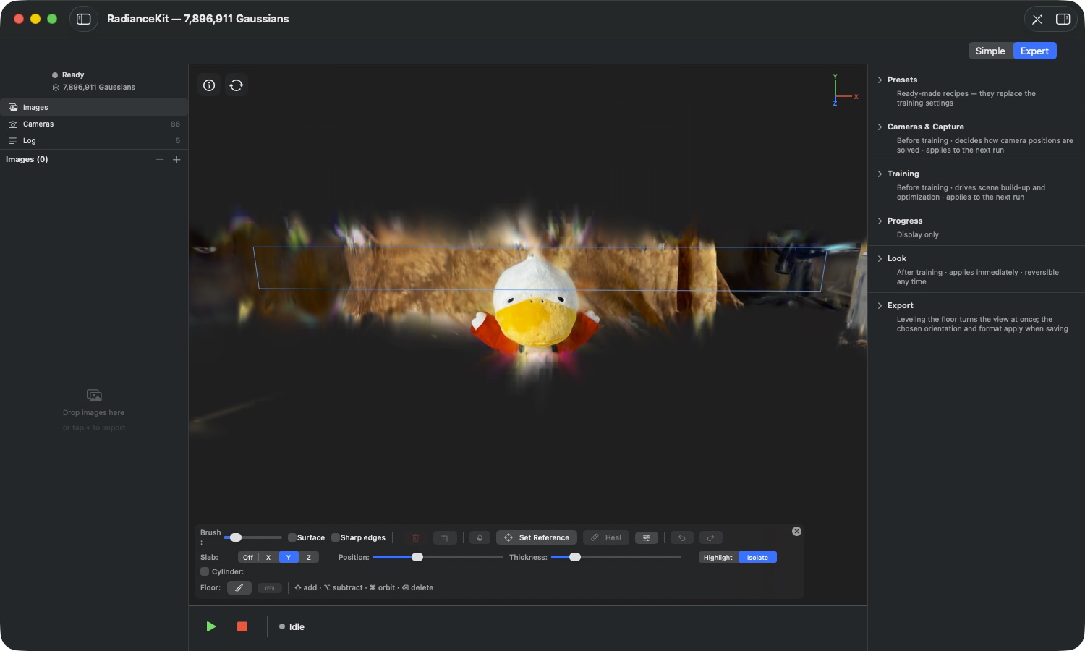Enable the Cylinder checkbox
Image resolution: width=1085 pixels, height=651 pixels.
point(205,571)
